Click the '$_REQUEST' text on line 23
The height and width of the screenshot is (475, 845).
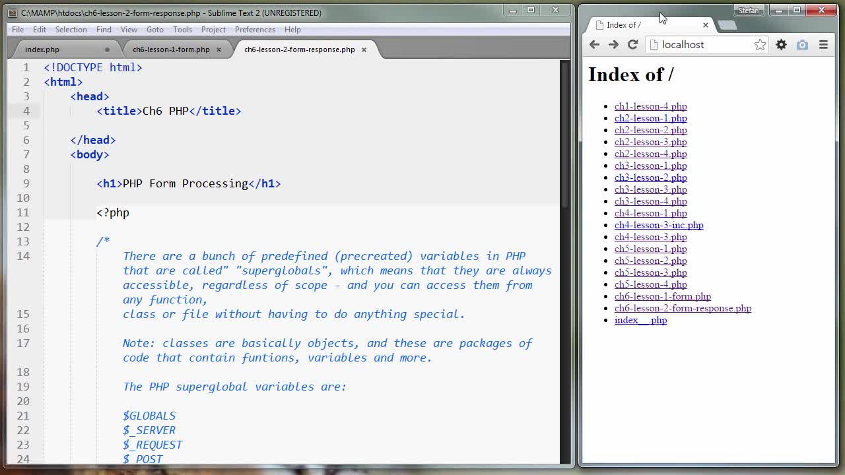tap(152, 445)
